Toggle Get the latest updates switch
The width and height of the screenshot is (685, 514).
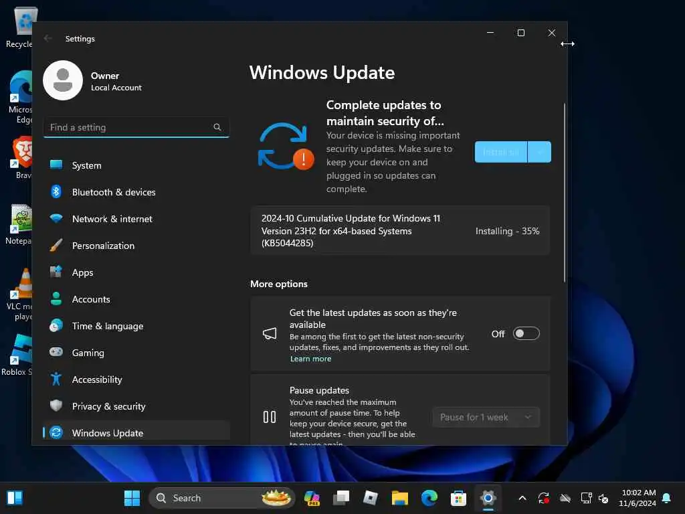[x=526, y=333]
